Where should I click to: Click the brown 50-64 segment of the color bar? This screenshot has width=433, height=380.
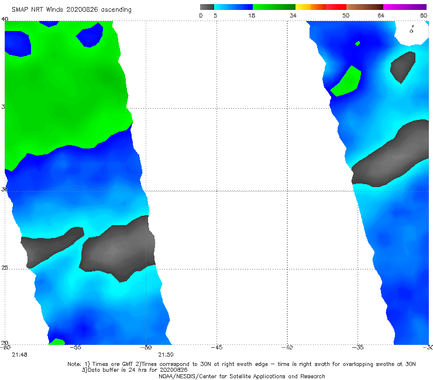[365, 7]
